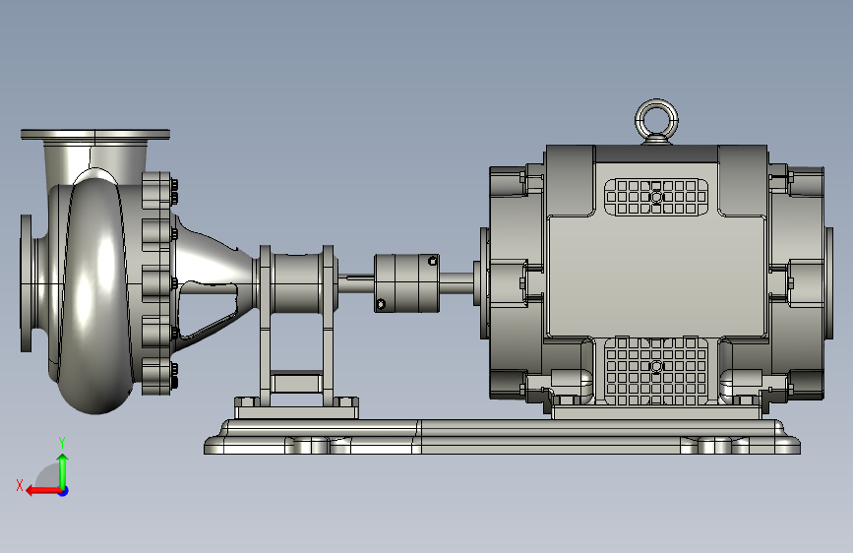
Task: Select the shaft coupling between pump and motor
Action: pyautogui.click(x=406, y=283)
